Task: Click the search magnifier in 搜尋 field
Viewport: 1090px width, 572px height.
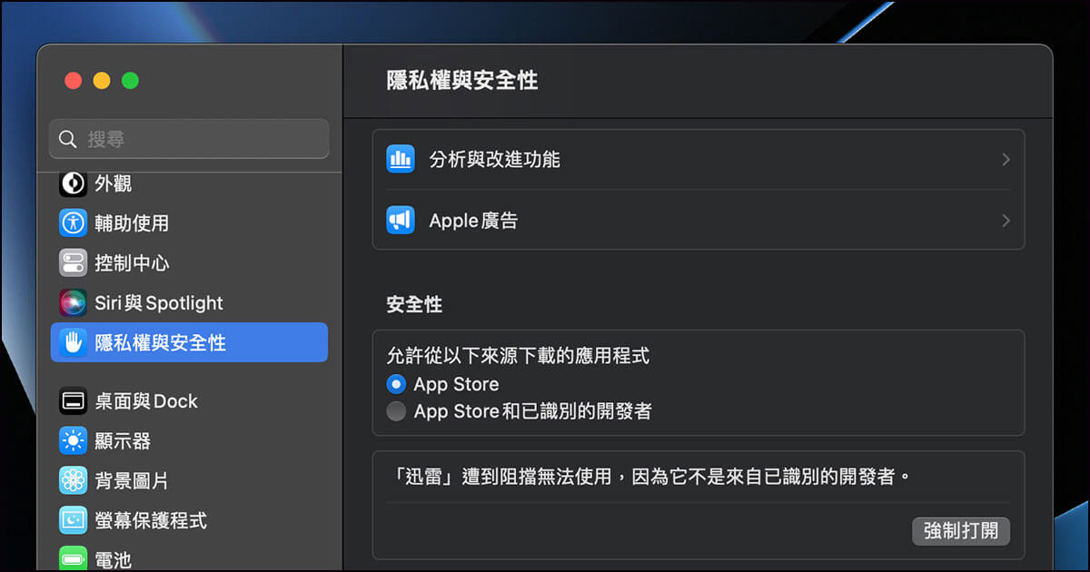Action: point(68,138)
